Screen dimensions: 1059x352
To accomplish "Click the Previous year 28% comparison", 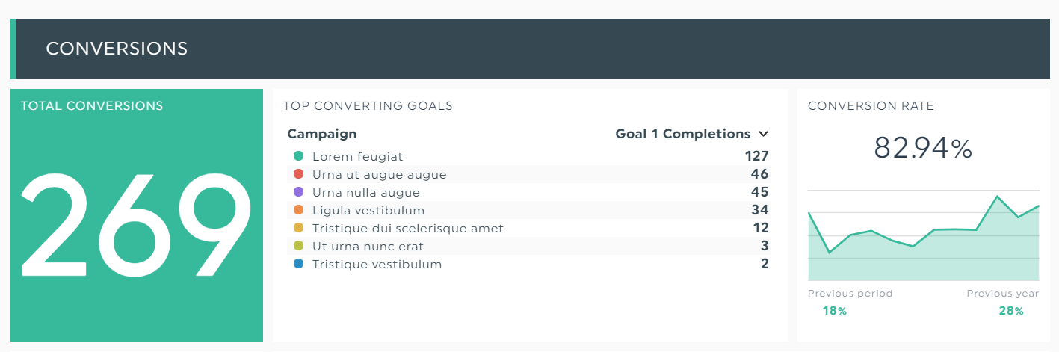I will point(1002,302).
